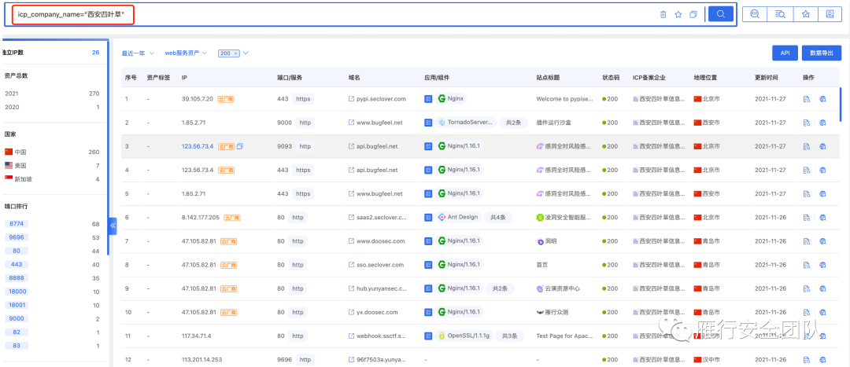This screenshot has height=367, width=850.
Task: Open the yx.doosec.com domain link
Action: tap(377, 312)
